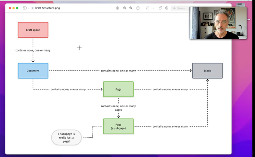Click the Craft Structure.png window title

46,8
